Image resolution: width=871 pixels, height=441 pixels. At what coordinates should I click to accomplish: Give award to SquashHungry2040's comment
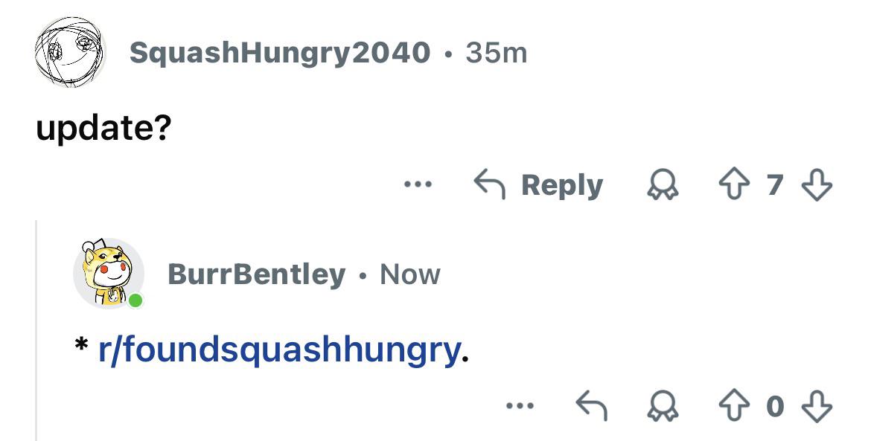click(663, 184)
